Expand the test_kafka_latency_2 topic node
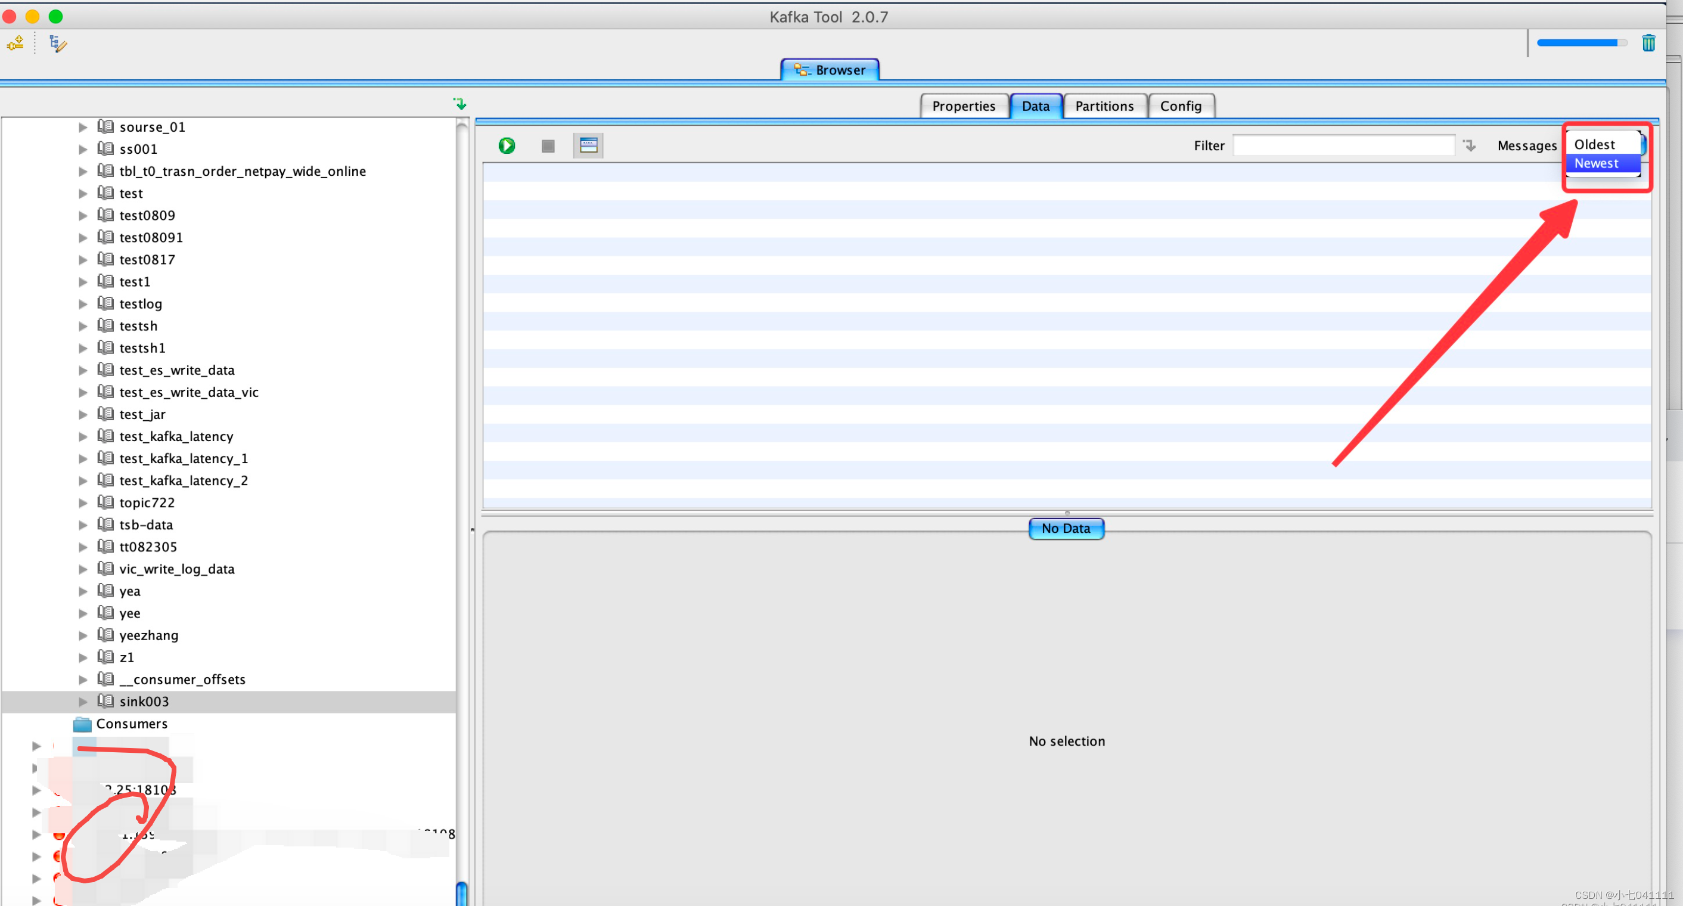The image size is (1683, 906). point(83,481)
